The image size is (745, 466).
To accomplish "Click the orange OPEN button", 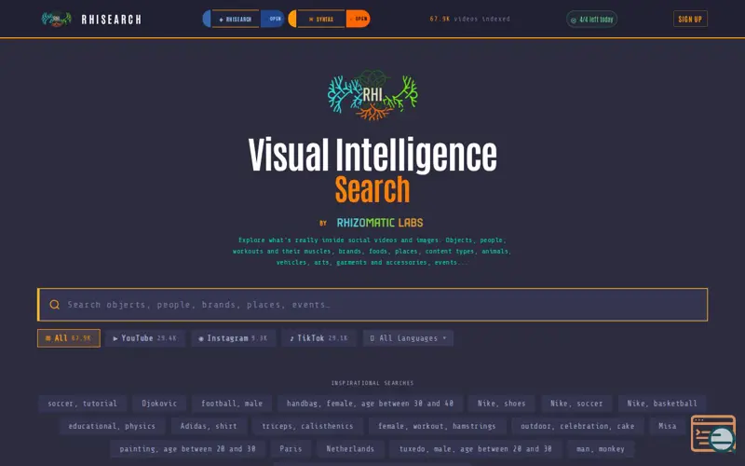I will (359, 19).
